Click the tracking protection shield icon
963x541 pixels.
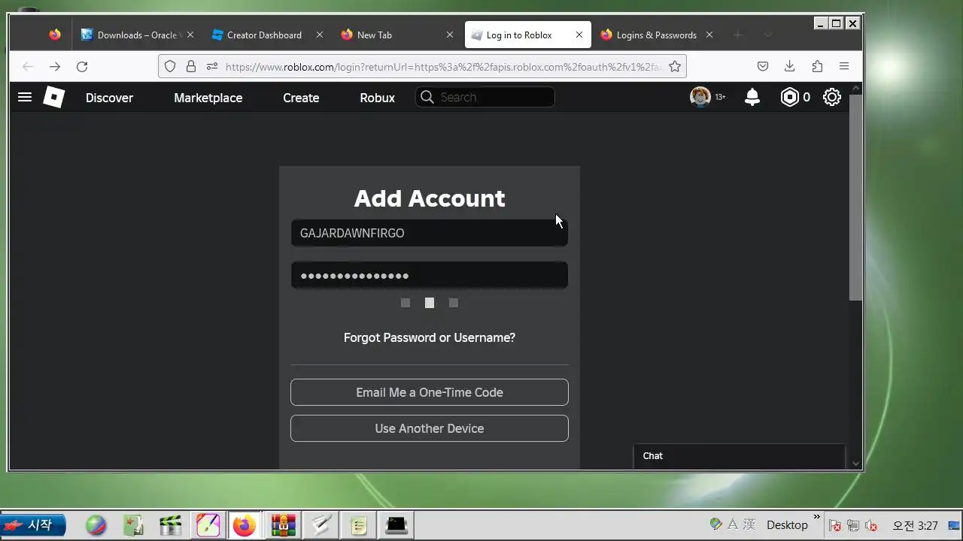pyautogui.click(x=170, y=66)
